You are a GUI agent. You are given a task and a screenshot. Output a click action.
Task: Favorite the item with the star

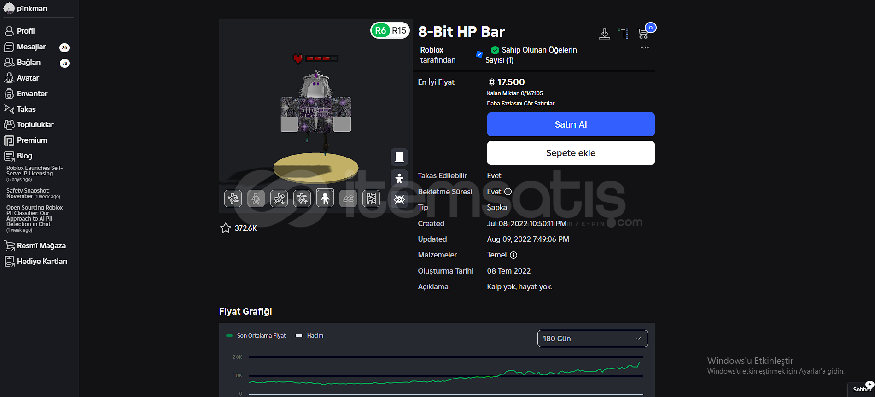pyautogui.click(x=226, y=228)
